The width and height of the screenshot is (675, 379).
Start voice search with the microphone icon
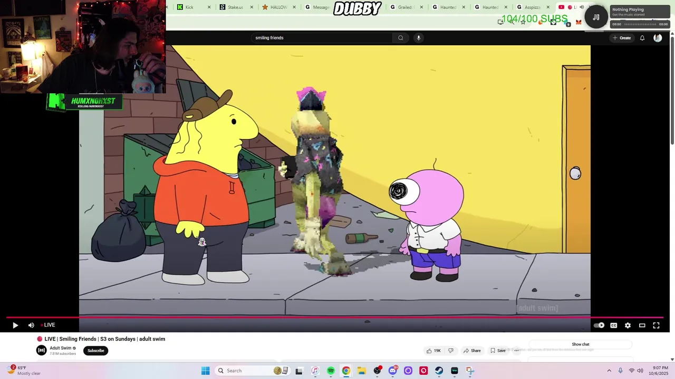[x=419, y=38]
